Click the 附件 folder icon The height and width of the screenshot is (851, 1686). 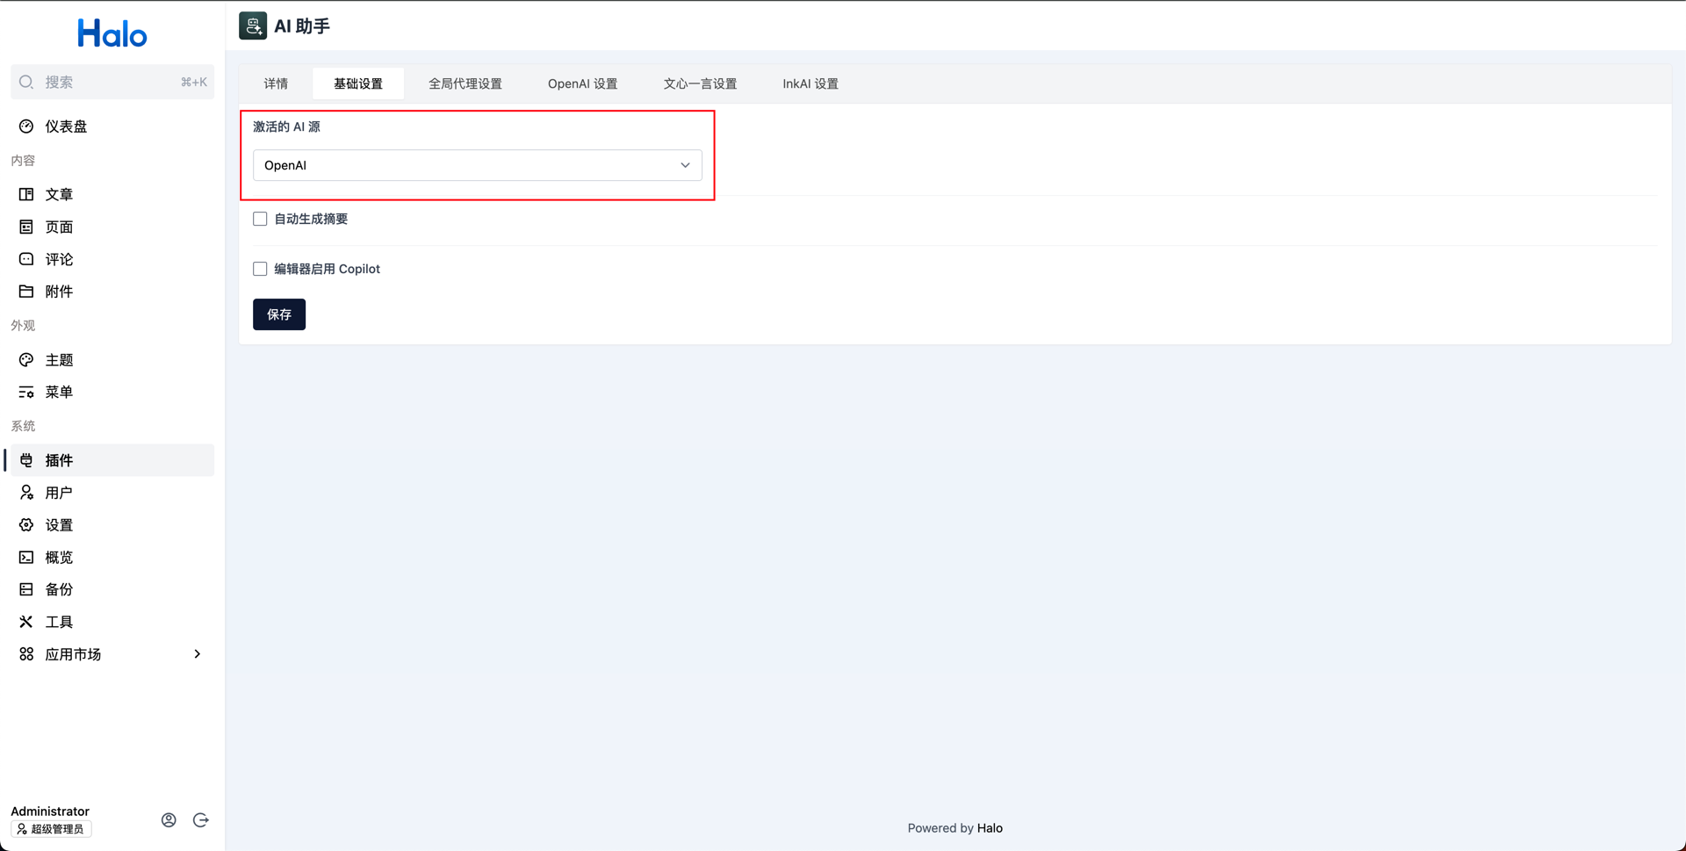(26, 292)
